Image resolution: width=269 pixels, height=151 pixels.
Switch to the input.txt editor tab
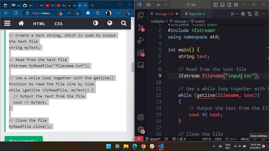192,14
